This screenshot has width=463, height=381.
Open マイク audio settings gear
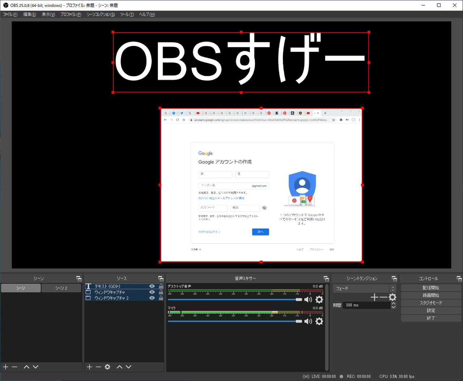[319, 321]
